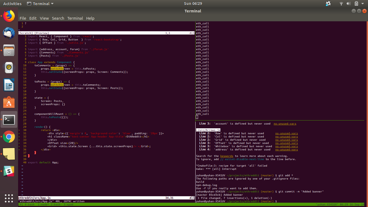Click the '<Offset size={20}/>' code line
The image size is (368, 207).
(63, 143)
